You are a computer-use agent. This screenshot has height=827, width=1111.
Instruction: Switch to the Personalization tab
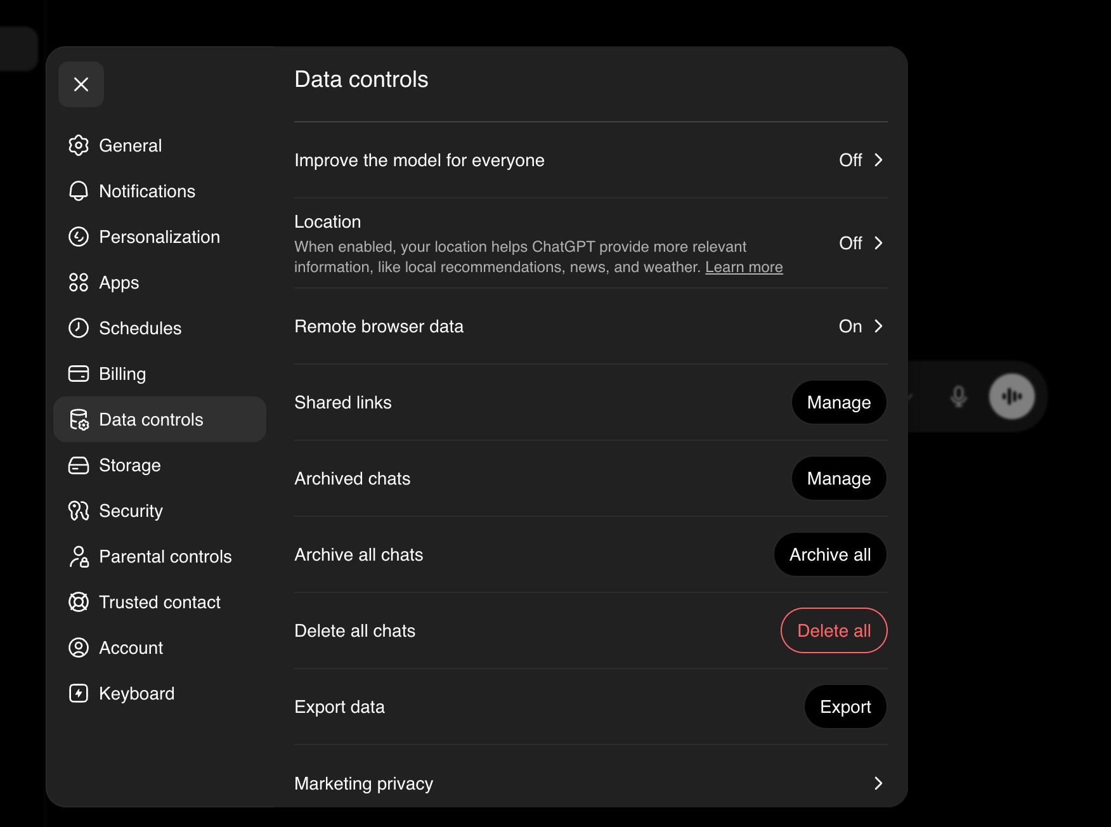click(x=160, y=237)
